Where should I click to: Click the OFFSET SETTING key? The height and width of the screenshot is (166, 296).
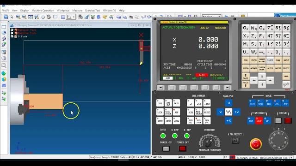(262, 60)
